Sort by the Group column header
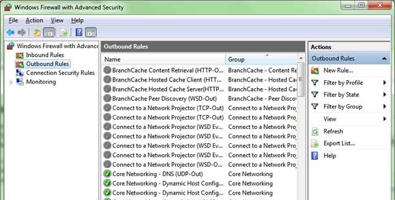 pyautogui.click(x=261, y=60)
